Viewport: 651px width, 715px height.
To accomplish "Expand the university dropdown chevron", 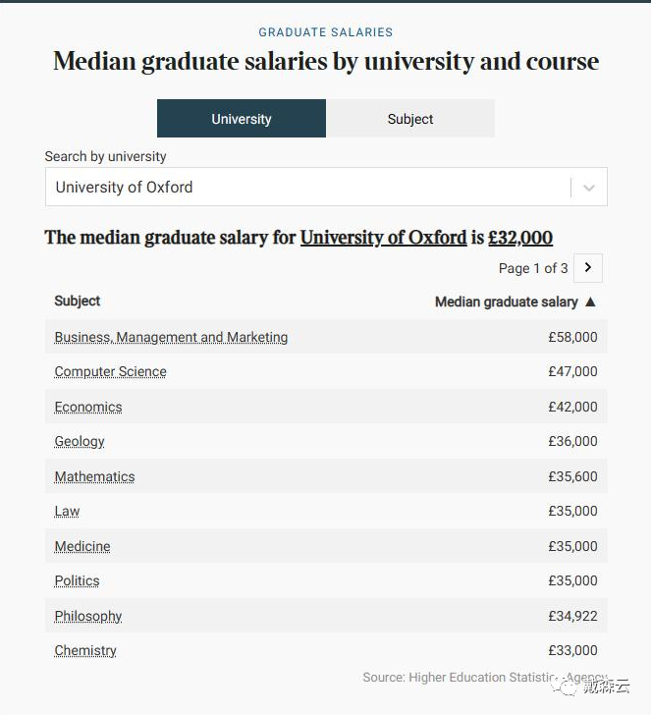I will click(589, 188).
